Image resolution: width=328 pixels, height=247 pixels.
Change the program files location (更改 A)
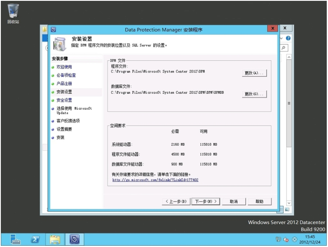point(254,73)
